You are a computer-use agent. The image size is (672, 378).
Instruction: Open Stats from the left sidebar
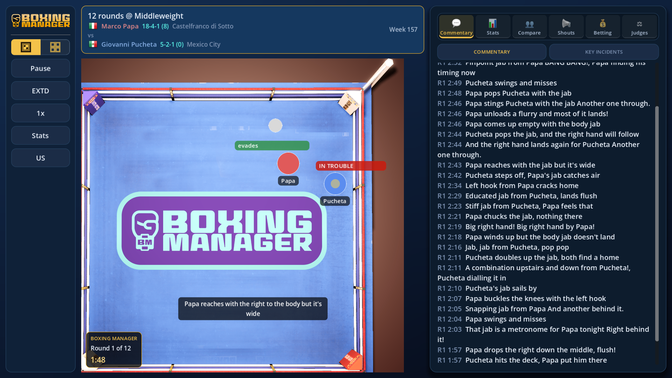pos(41,135)
